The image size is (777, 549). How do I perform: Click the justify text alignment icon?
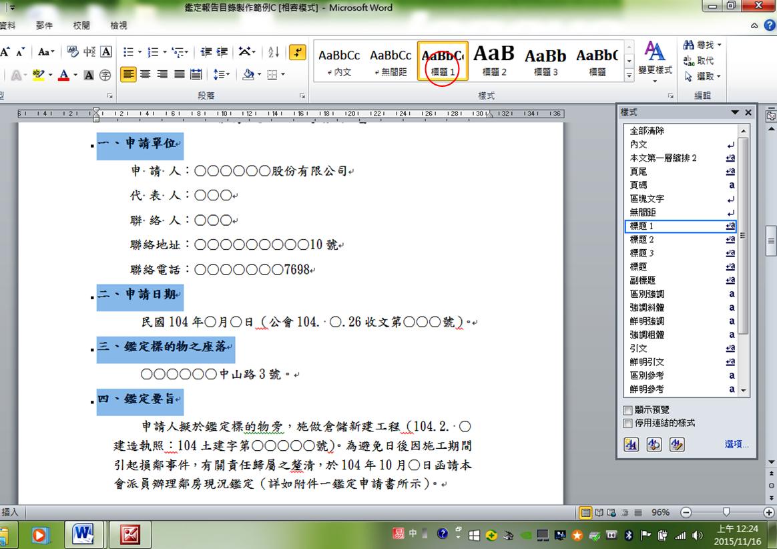point(179,74)
